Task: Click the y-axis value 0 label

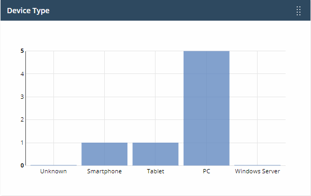Action: coord(22,165)
